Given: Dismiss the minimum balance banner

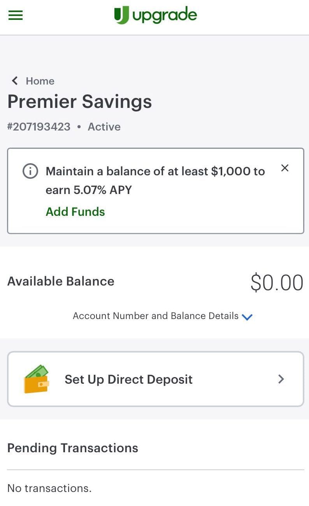Looking at the screenshot, I should click(284, 168).
